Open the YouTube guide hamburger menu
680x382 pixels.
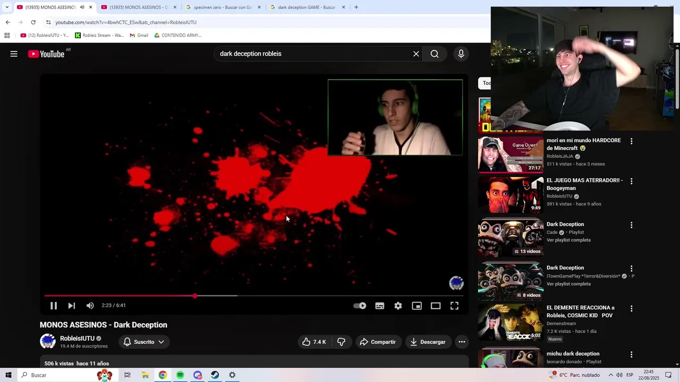coord(14,54)
